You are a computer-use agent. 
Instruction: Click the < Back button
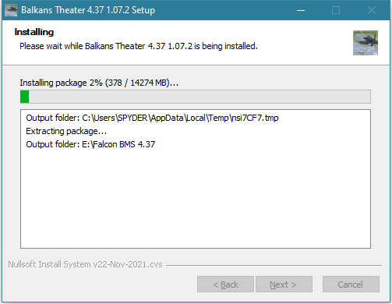(225, 285)
